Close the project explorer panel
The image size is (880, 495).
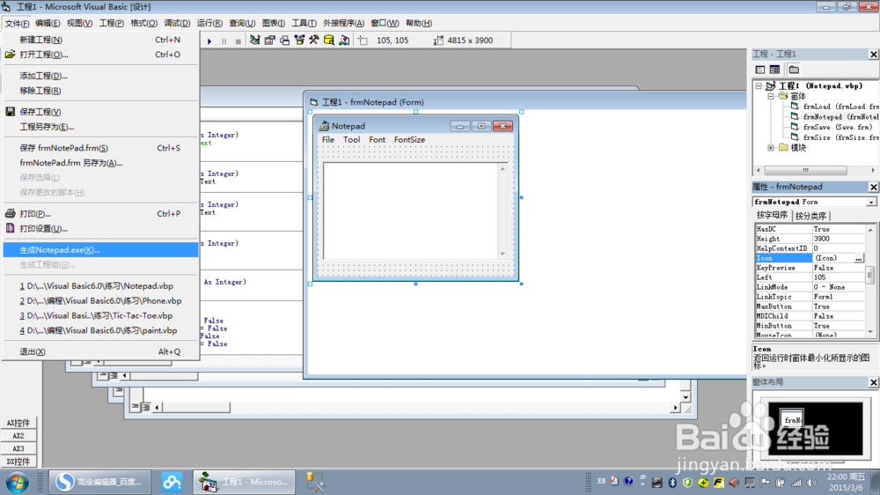[873, 55]
